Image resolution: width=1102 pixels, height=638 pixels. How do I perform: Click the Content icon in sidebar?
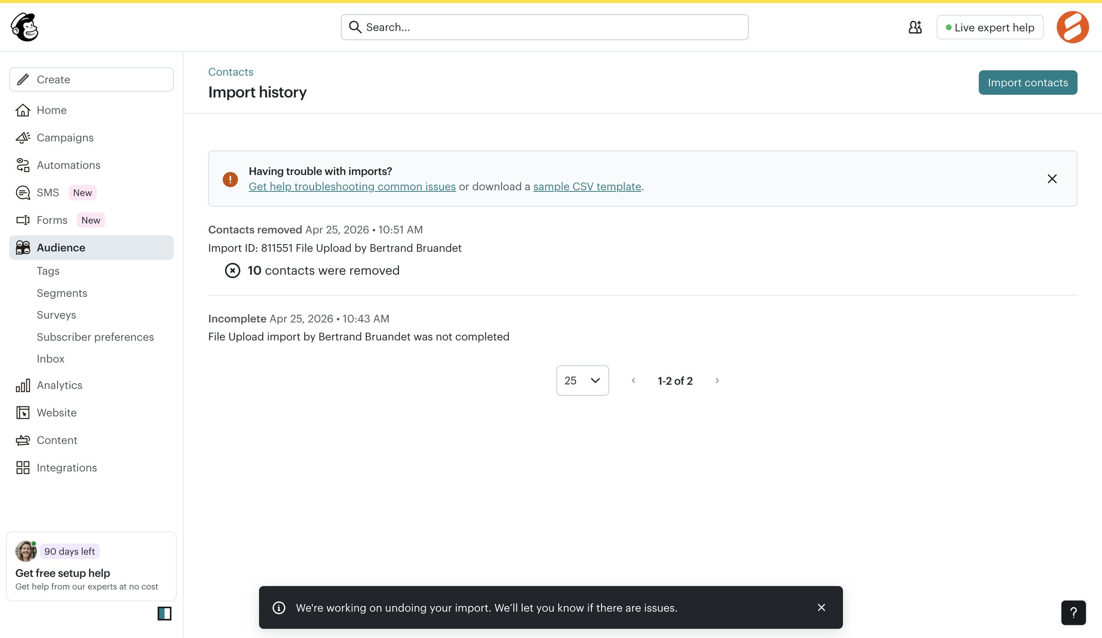(x=23, y=440)
